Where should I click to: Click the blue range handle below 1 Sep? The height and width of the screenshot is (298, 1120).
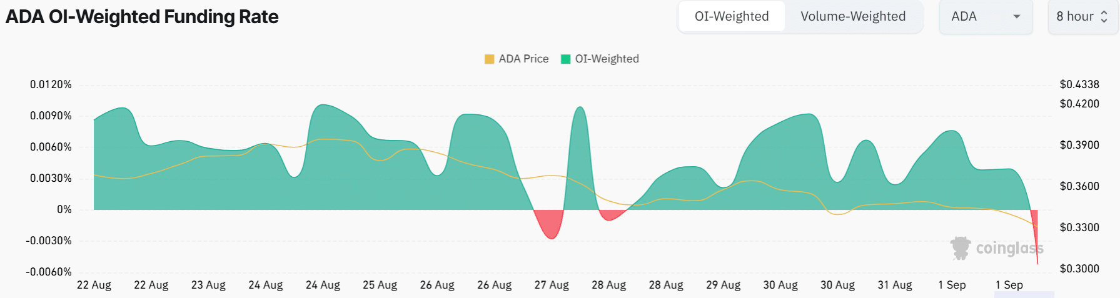pyautogui.click(x=1024, y=294)
